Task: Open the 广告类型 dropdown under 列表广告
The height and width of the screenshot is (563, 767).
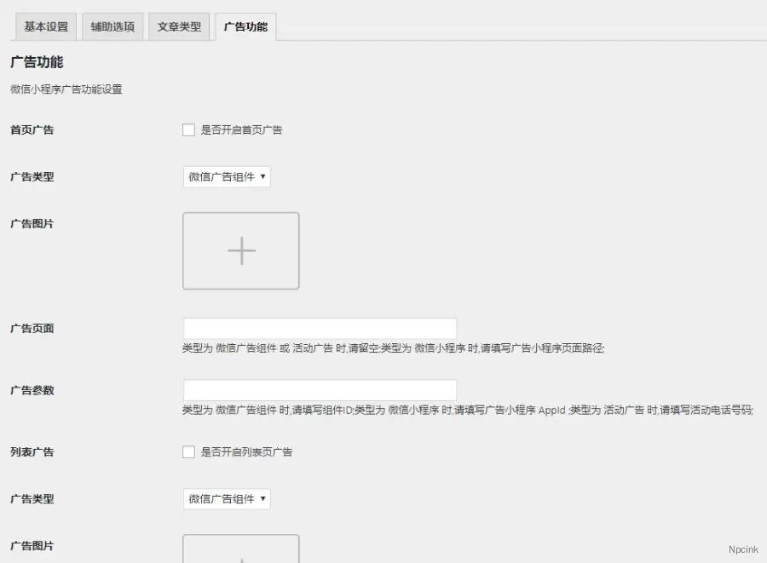Action: point(226,498)
